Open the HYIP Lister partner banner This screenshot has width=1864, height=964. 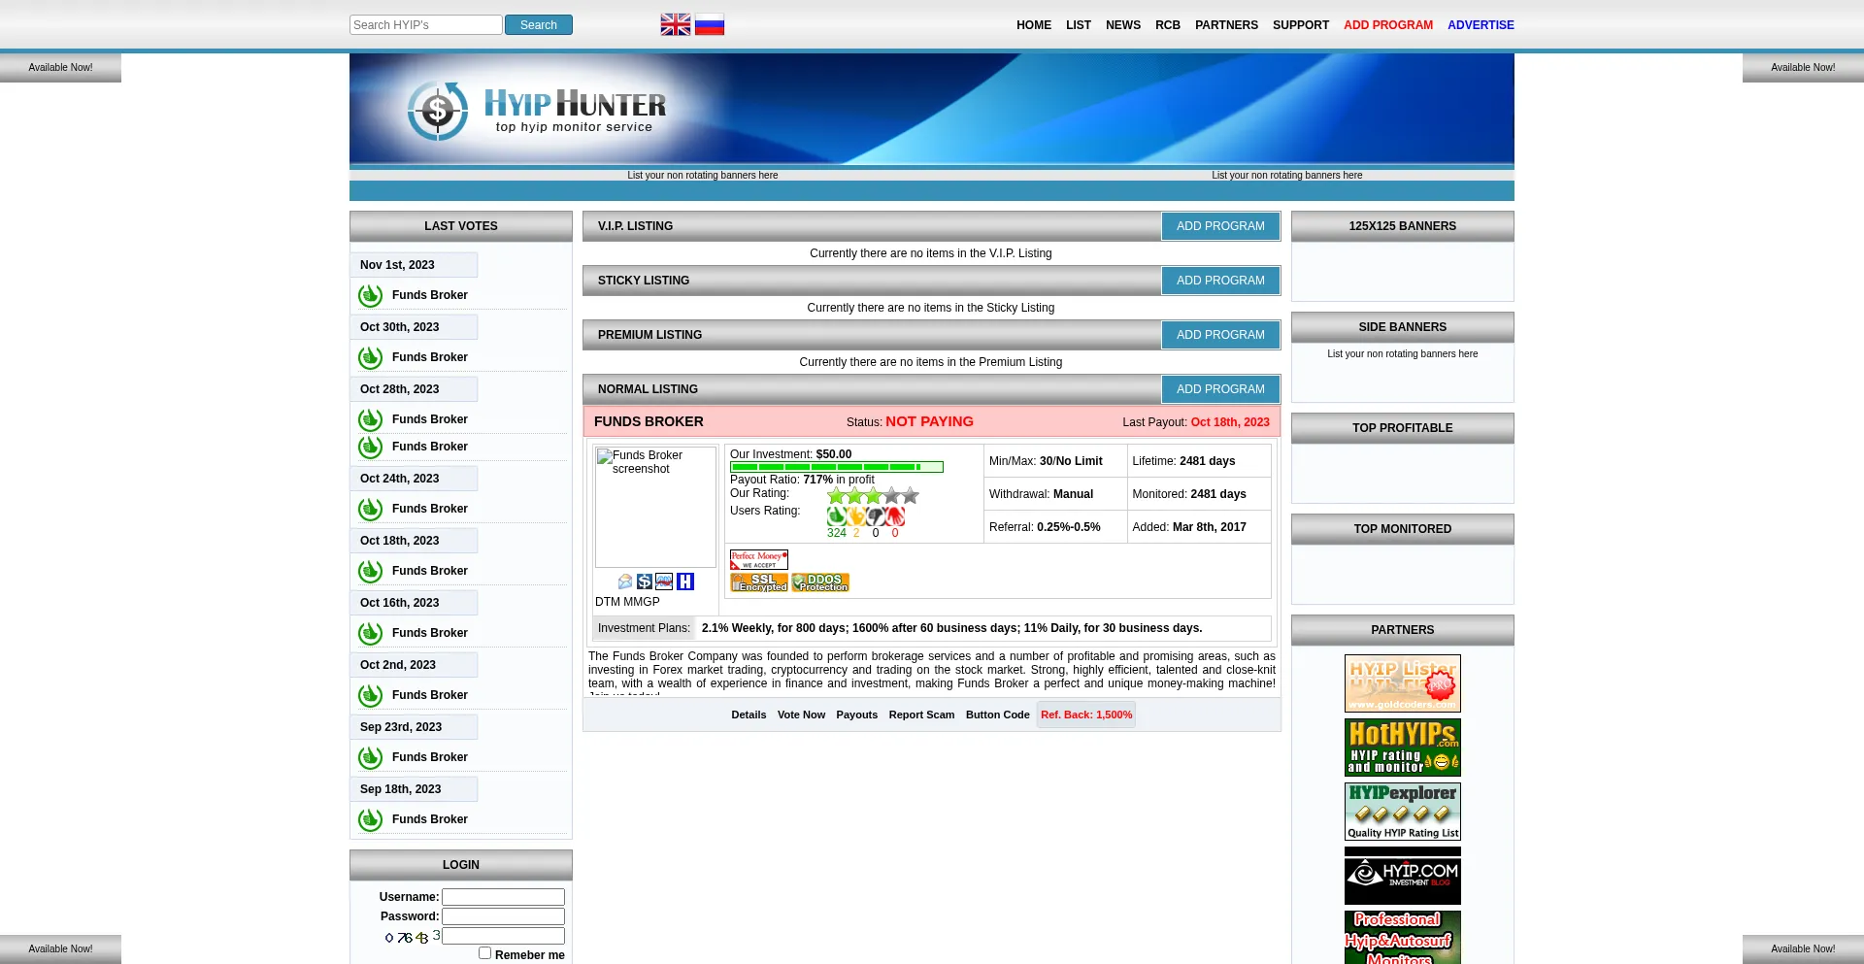(x=1403, y=683)
